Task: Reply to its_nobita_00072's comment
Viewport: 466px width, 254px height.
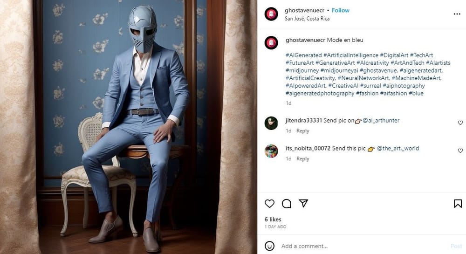Action: (x=303, y=159)
